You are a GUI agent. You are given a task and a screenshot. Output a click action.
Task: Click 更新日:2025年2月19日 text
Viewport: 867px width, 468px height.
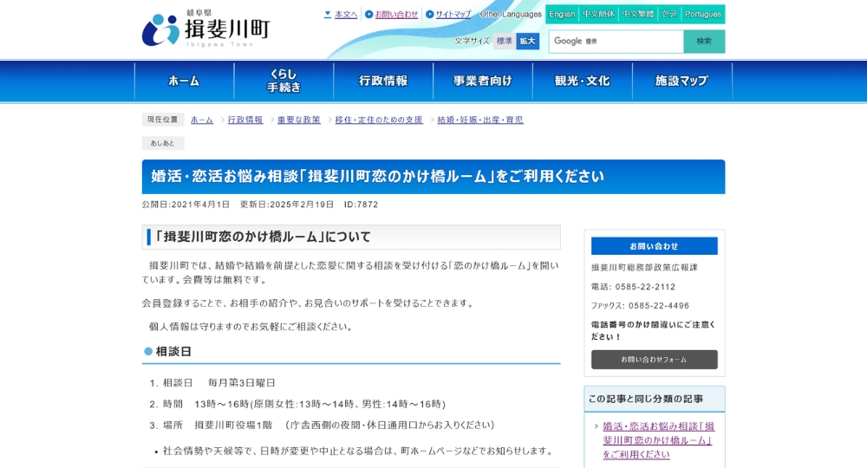[287, 205]
